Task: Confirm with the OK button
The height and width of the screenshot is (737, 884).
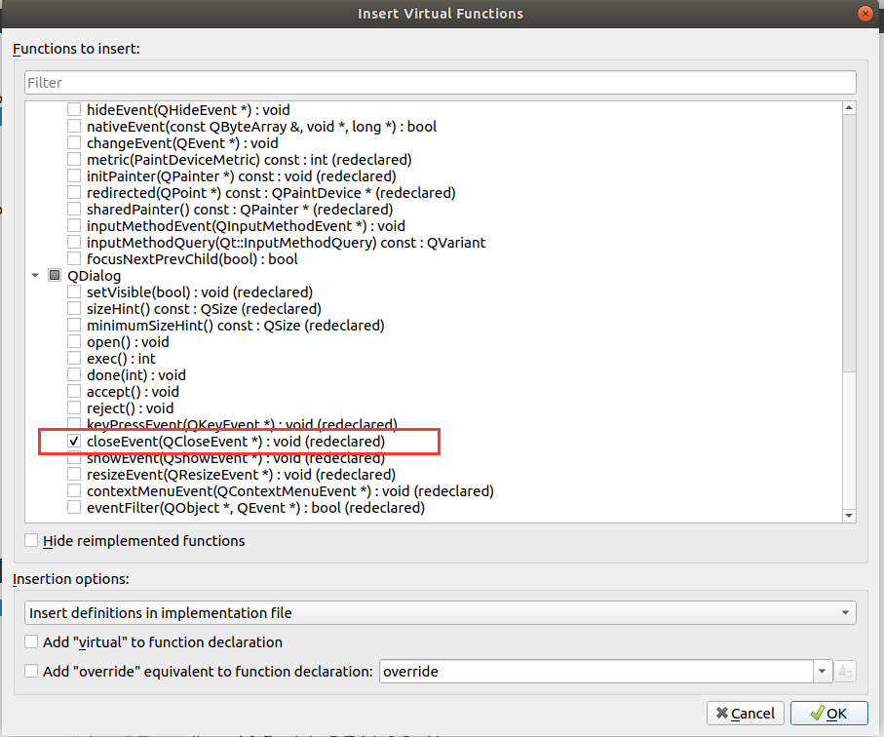Action: (828, 714)
